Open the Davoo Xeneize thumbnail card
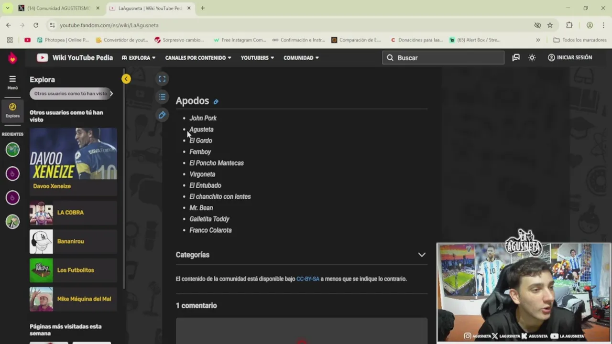This screenshot has width=612, height=344. click(73, 153)
